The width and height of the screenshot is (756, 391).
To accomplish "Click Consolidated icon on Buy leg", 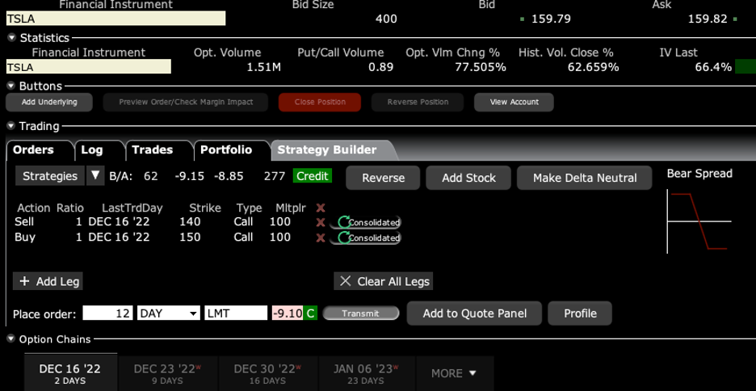I will pyautogui.click(x=368, y=238).
